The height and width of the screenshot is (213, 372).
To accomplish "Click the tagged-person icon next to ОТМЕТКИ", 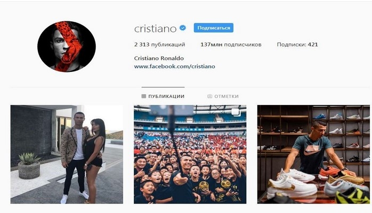I will (210, 96).
